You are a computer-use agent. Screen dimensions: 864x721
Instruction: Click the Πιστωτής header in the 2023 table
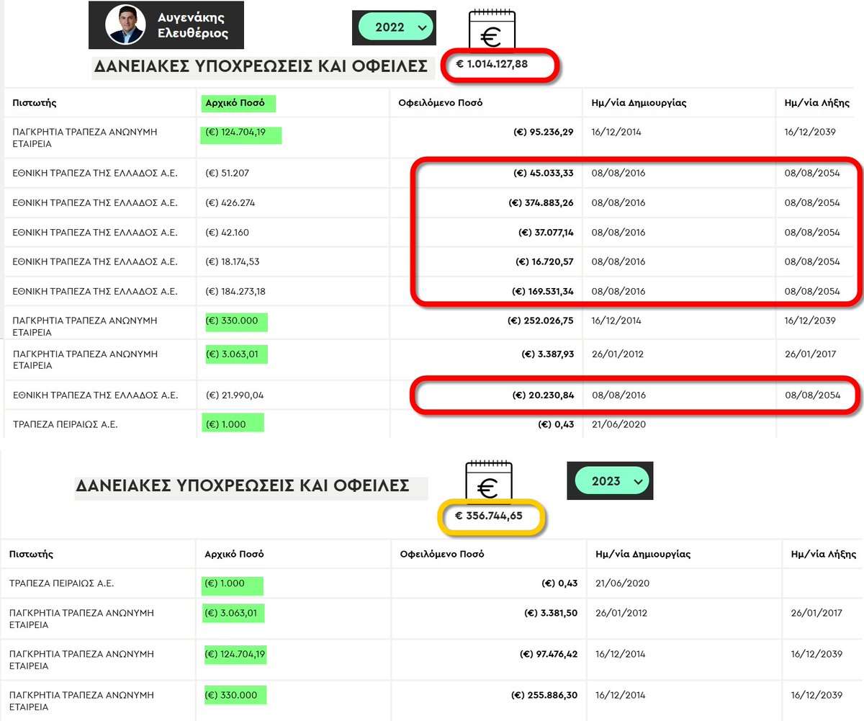click(x=32, y=555)
